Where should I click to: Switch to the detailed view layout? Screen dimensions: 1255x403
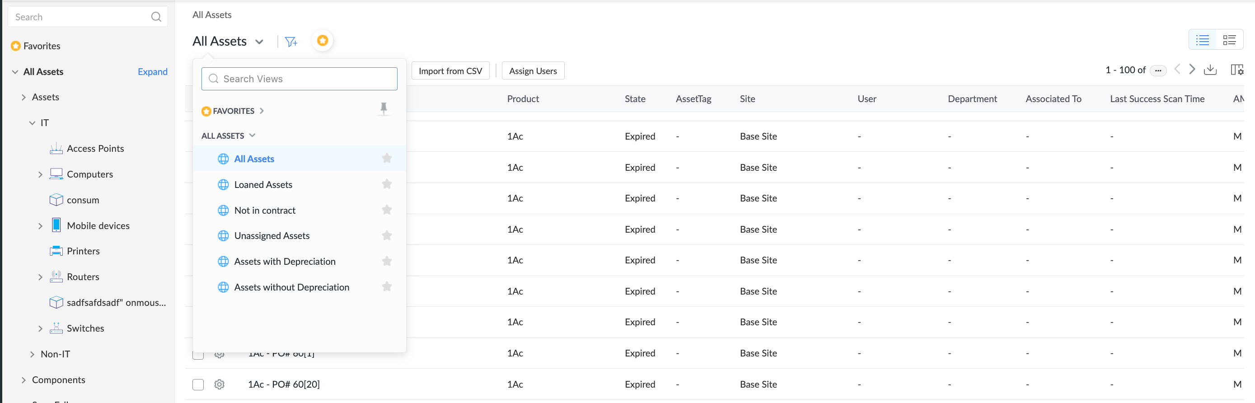pos(1229,40)
